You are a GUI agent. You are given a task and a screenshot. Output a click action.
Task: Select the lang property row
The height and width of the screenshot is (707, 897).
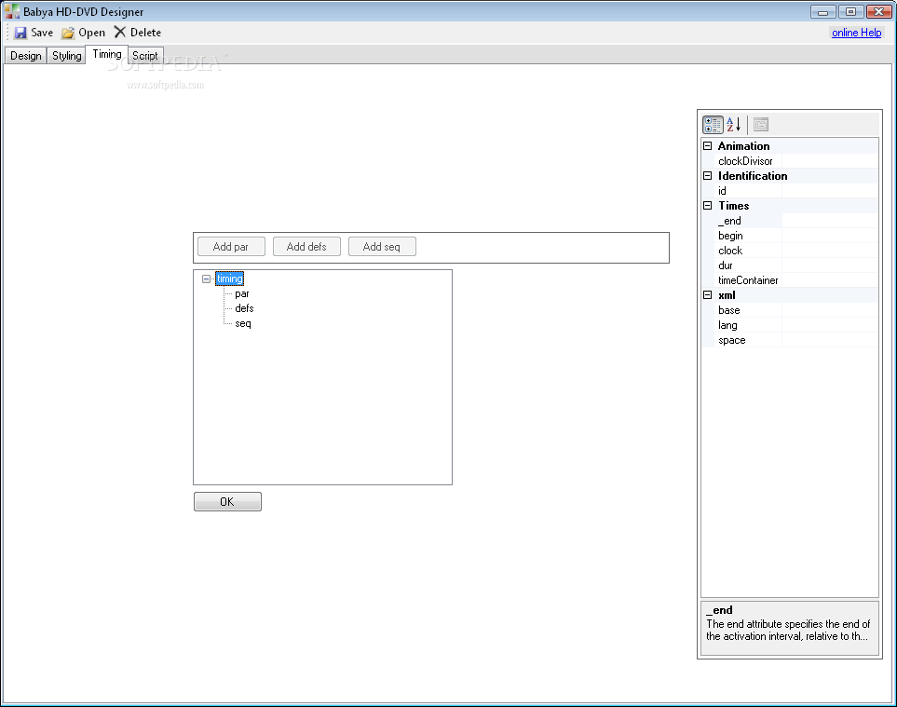coord(790,325)
